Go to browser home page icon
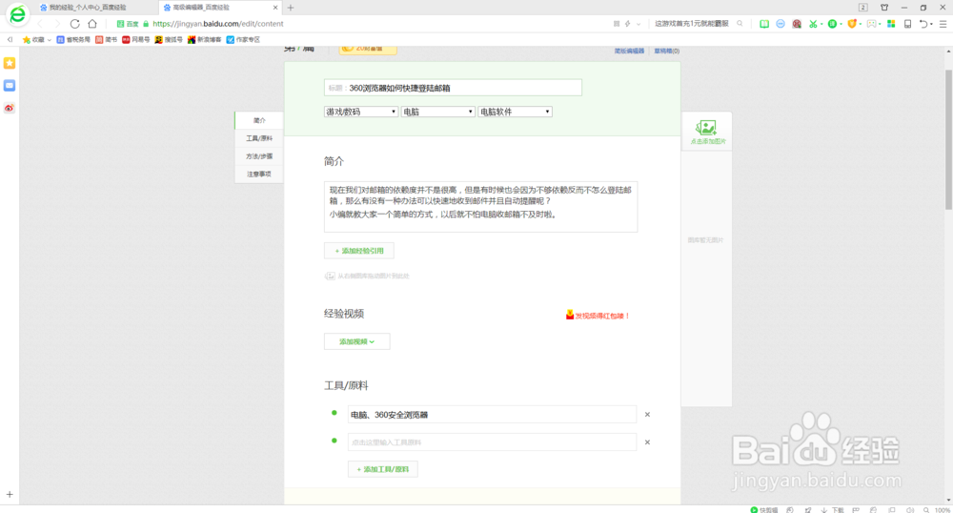The width and height of the screenshot is (953, 513). point(92,24)
